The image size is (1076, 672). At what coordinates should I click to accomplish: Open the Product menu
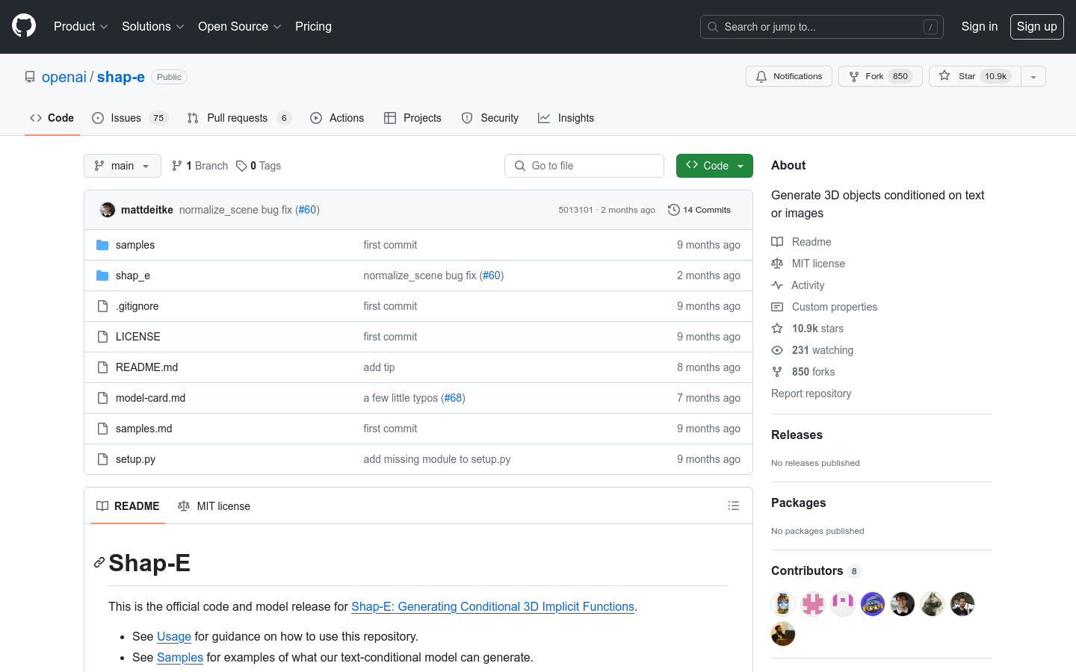coord(81,26)
